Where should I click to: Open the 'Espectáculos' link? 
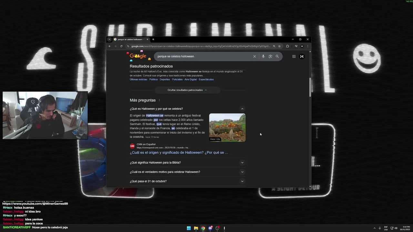point(206,79)
